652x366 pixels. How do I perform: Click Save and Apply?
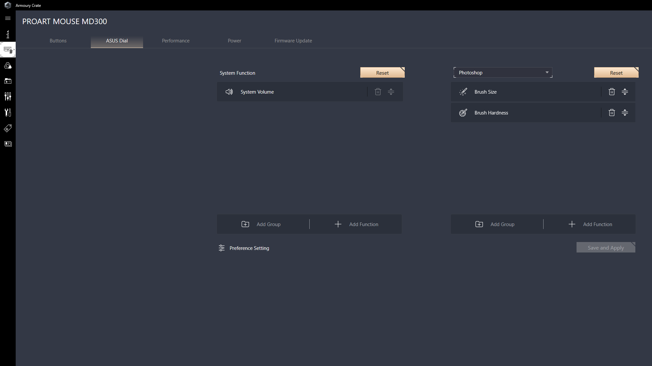[x=606, y=247]
